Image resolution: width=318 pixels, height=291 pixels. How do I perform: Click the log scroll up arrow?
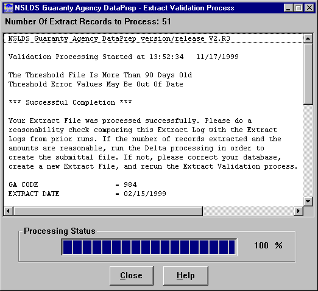tap(308, 38)
